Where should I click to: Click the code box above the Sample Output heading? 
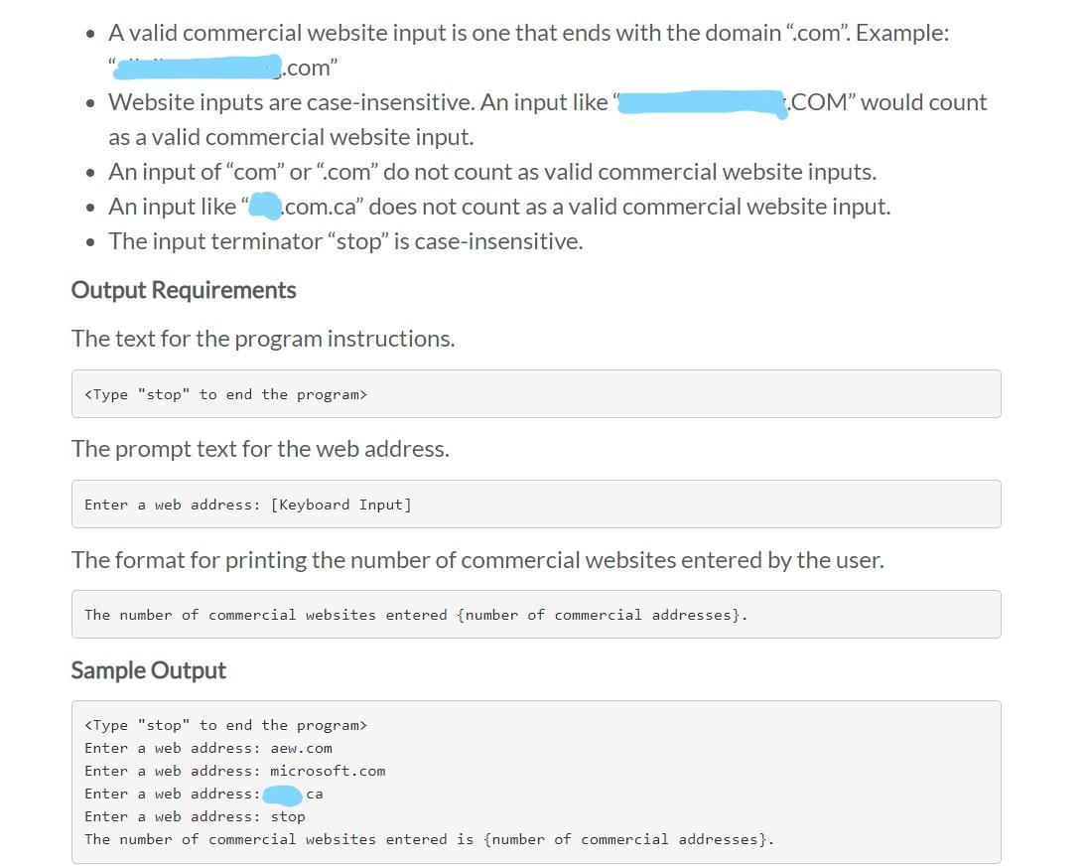pyautogui.click(x=535, y=615)
